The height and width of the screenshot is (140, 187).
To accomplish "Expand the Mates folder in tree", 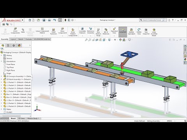I will (x=2, y=109).
